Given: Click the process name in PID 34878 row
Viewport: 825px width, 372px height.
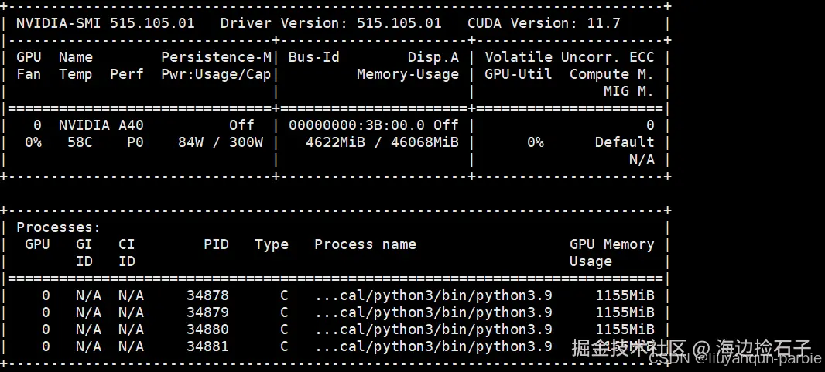Looking at the screenshot, I should pyautogui.click(x=433, y=295).
